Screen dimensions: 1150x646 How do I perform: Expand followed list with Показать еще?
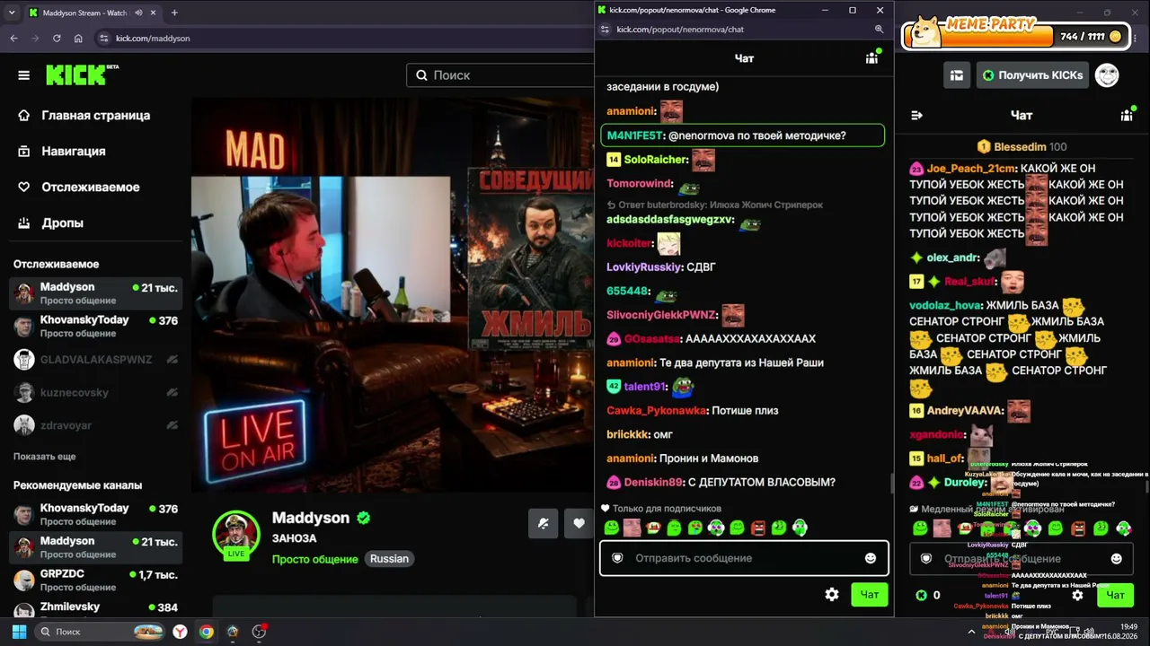tap(44, 457)
